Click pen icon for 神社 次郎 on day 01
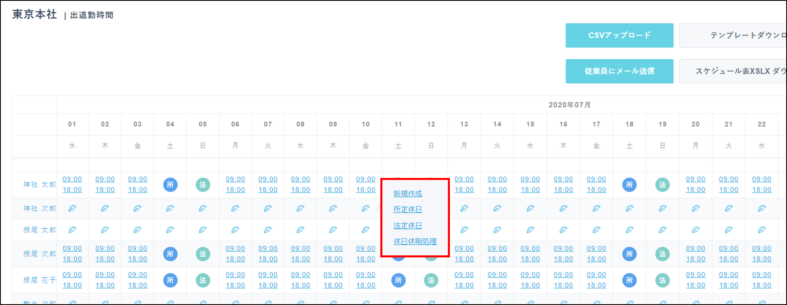Screen dimensions: 787x305 [72, 209]
